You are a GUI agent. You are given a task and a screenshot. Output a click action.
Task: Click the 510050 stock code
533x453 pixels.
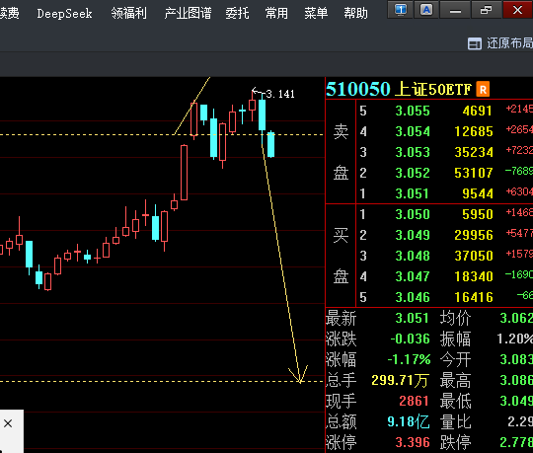point(358,90)
